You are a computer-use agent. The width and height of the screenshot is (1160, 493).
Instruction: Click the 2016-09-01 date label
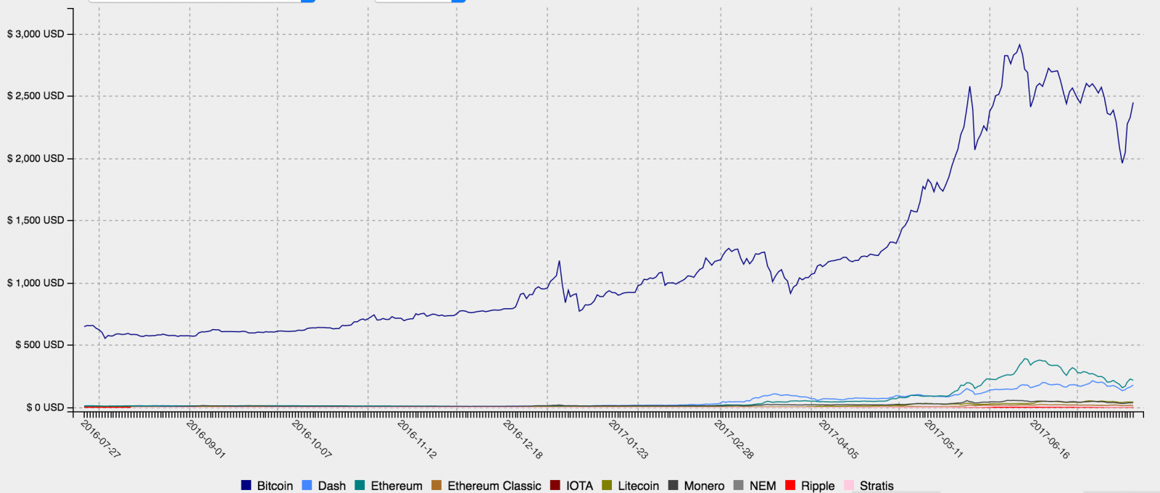206,439
